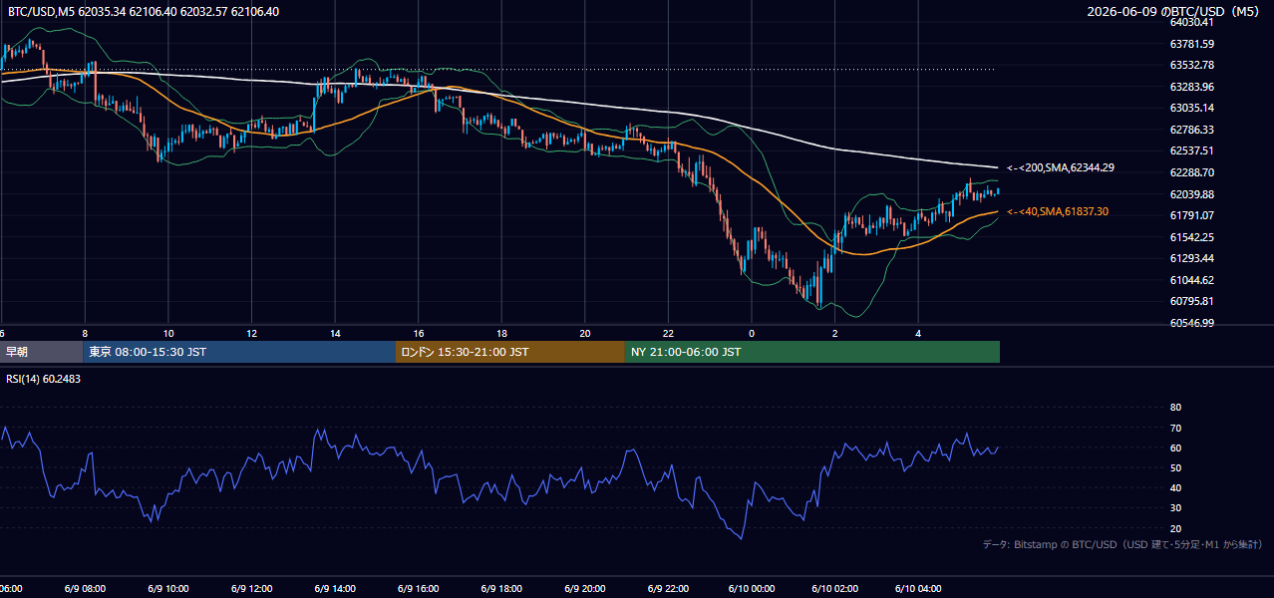The width and height of the screenshot is (1274, 598).
Task: Click the 200 SMA 62344.29 label
Action: [x=1061, y=168]
